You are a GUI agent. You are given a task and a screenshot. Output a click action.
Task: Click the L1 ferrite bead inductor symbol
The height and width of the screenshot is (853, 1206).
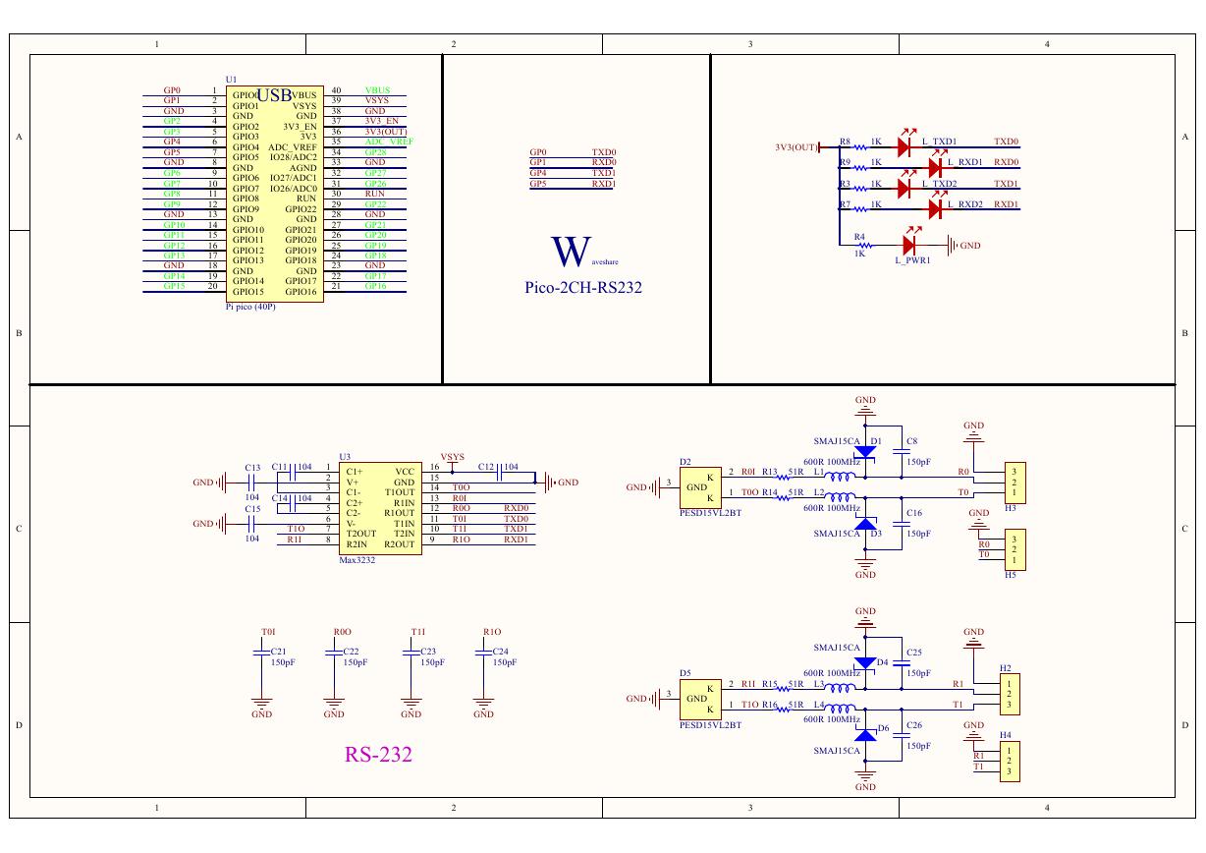tap(840, 477)
